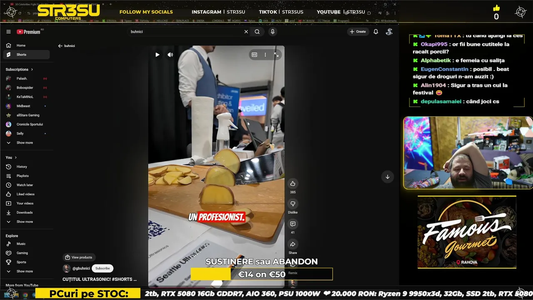Select Shorts in the sidebar
Screen dimensions: 533x300
[x=26, y=55]
